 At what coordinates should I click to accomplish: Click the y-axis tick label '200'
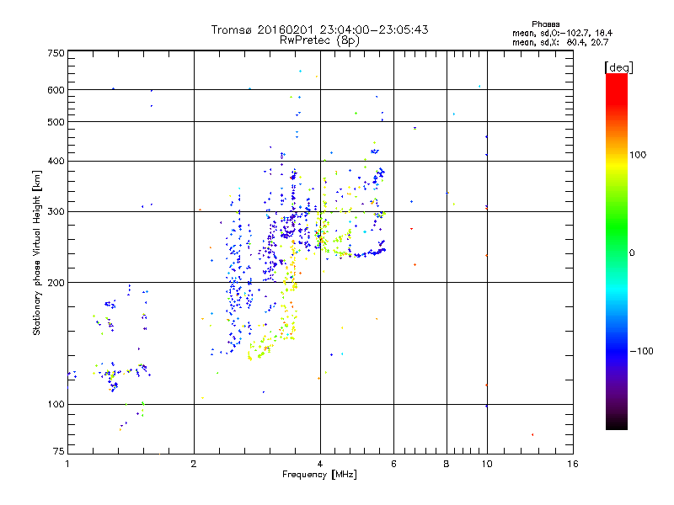[56, 283]
